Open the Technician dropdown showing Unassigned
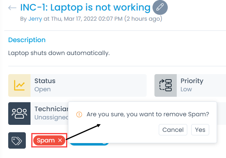 49,114
